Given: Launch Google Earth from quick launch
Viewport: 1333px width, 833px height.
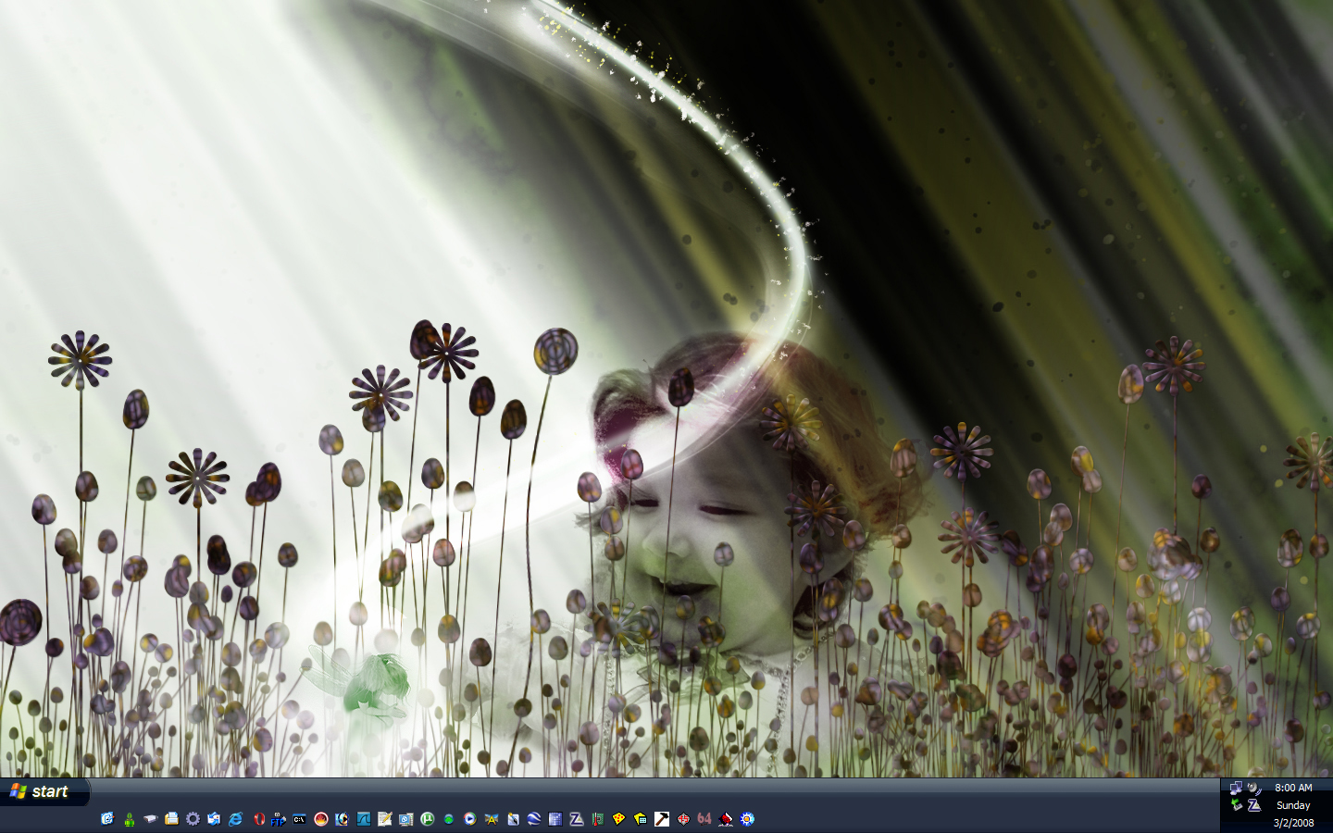Looking at the screenshot, I should (x=534, y=819).
